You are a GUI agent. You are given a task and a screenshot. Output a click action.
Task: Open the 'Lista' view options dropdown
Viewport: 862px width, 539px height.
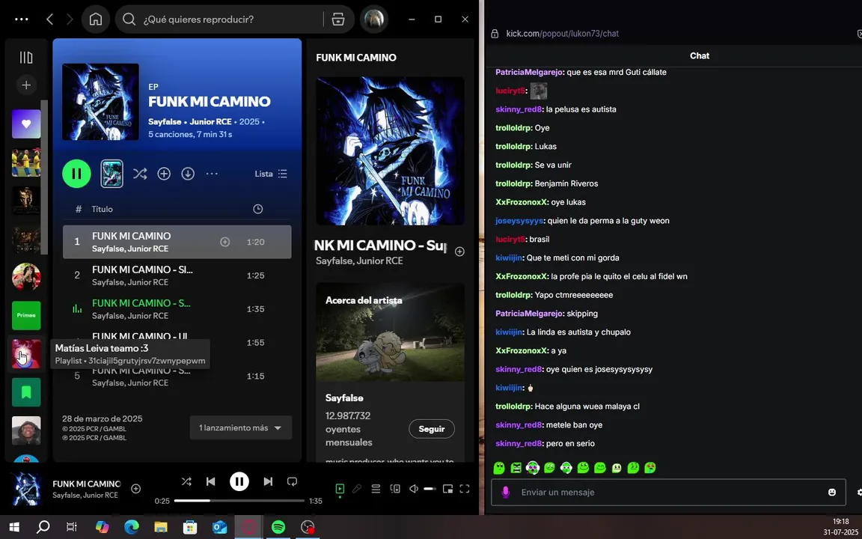click(271, 174)
